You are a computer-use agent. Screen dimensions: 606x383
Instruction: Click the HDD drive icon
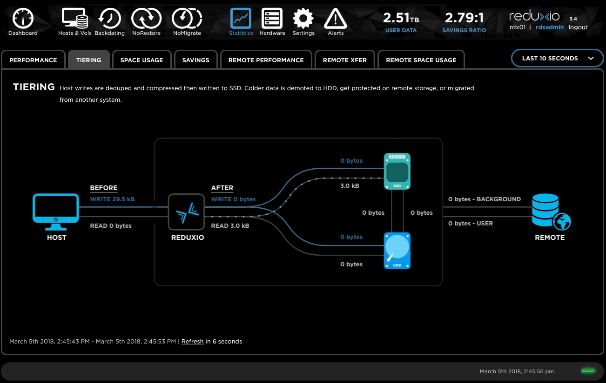[x=397, y=251]
